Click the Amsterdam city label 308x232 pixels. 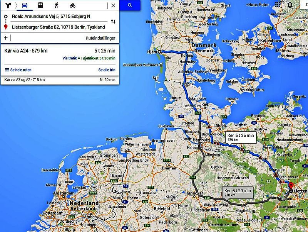[x=64, y=193]
